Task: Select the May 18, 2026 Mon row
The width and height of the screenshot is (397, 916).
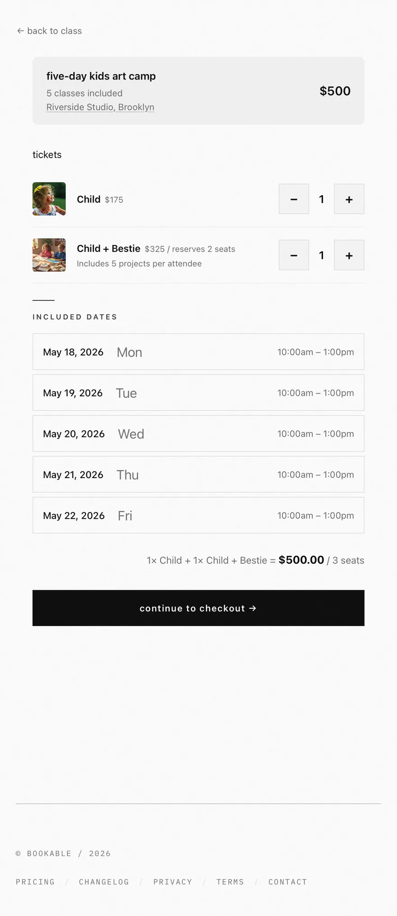Action: 198,352
